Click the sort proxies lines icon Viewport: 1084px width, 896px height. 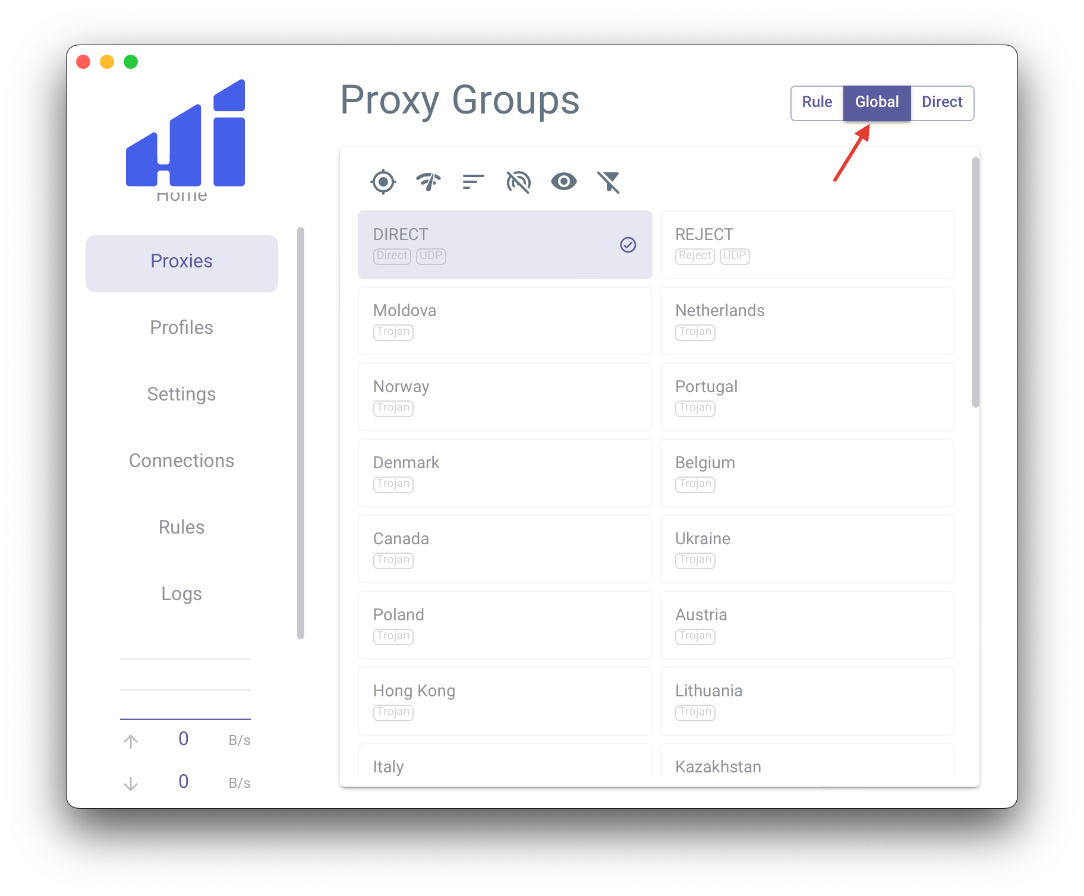point(473,182)
